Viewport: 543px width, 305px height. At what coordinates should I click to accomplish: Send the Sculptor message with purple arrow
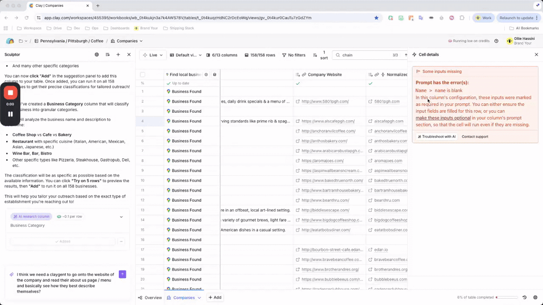[122, 274]
